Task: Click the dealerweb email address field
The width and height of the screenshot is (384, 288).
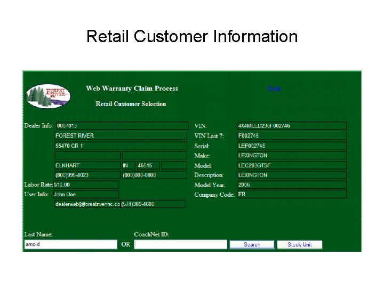Action: [87, 204]
